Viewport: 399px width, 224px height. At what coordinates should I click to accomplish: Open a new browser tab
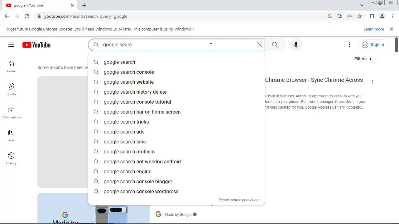[84, 5]
